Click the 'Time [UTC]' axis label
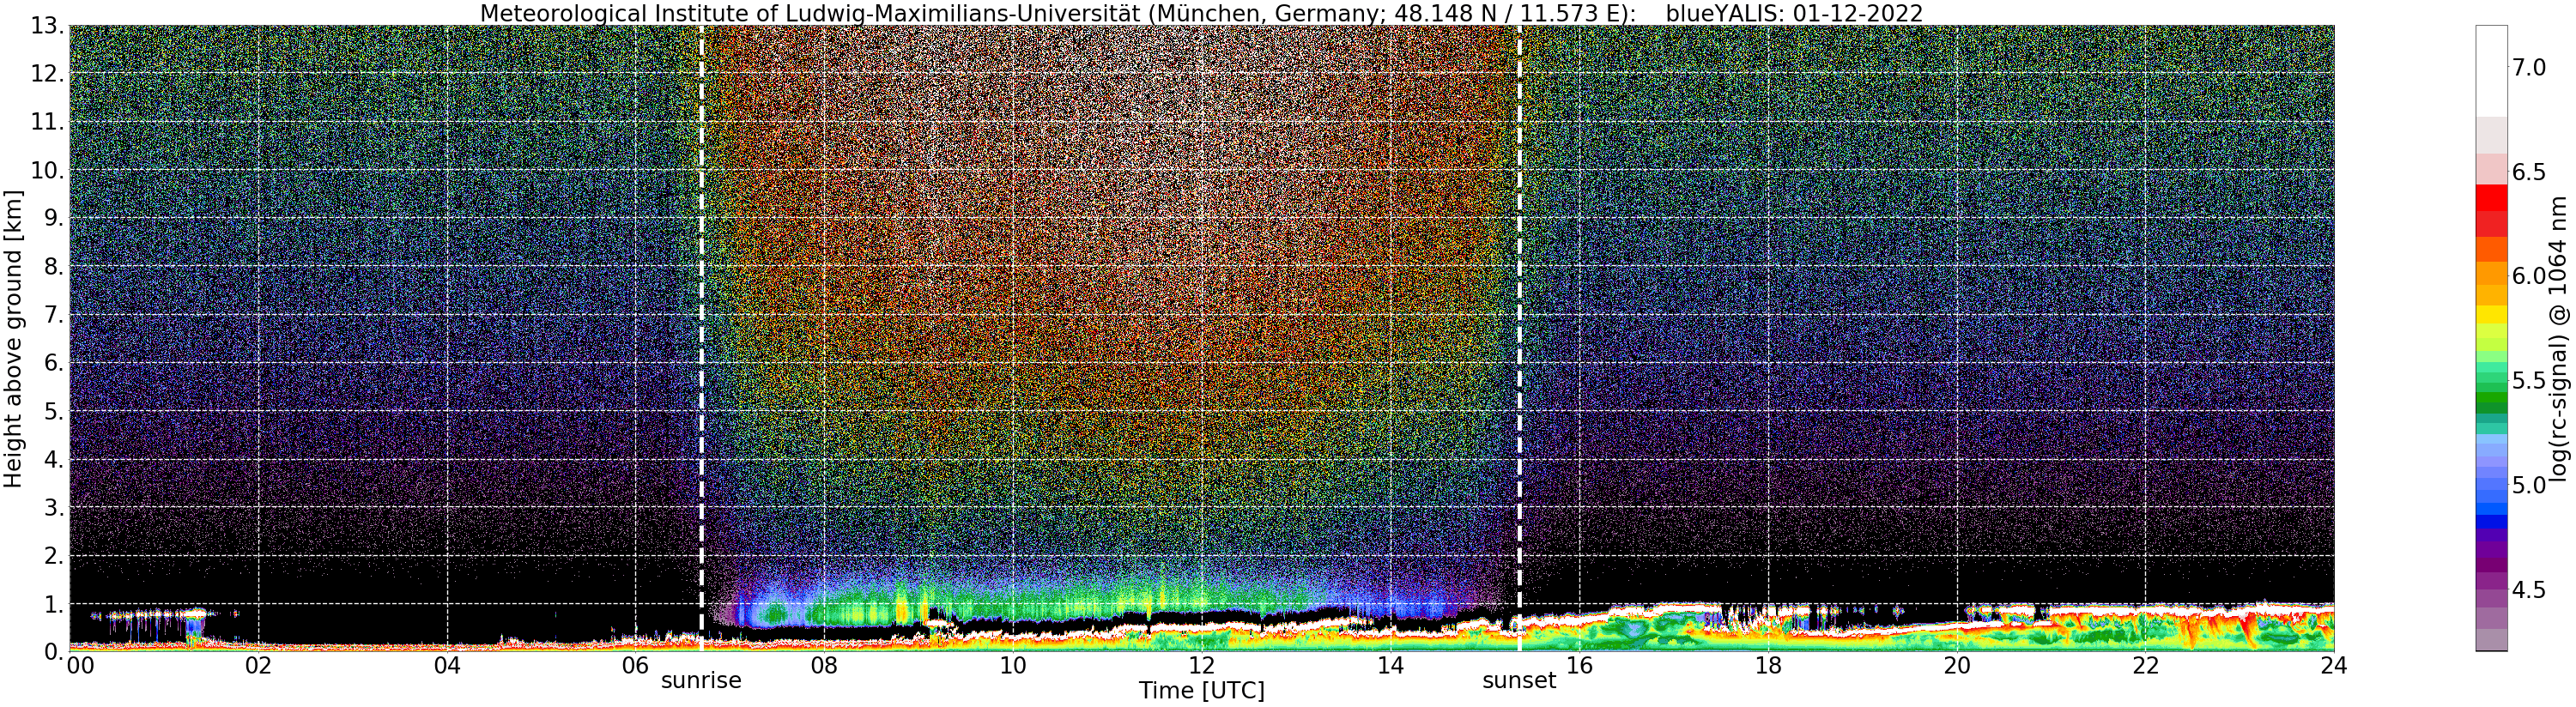Screen dimensions: 2576x707 [1201, 691]
